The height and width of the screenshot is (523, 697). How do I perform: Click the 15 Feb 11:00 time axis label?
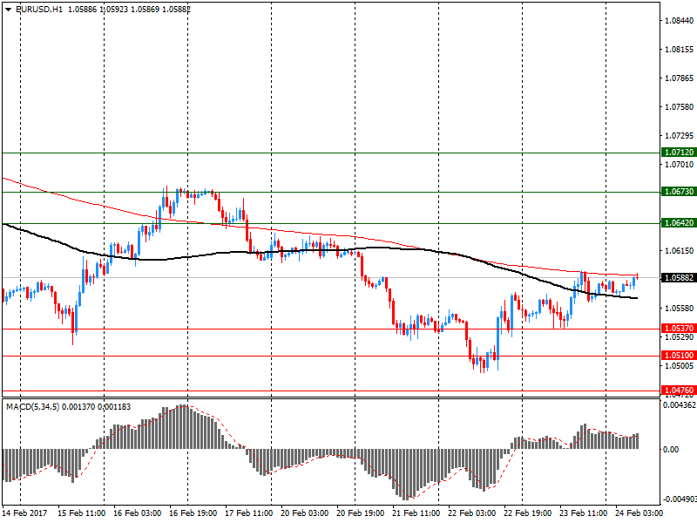click(x=81, y=513)
